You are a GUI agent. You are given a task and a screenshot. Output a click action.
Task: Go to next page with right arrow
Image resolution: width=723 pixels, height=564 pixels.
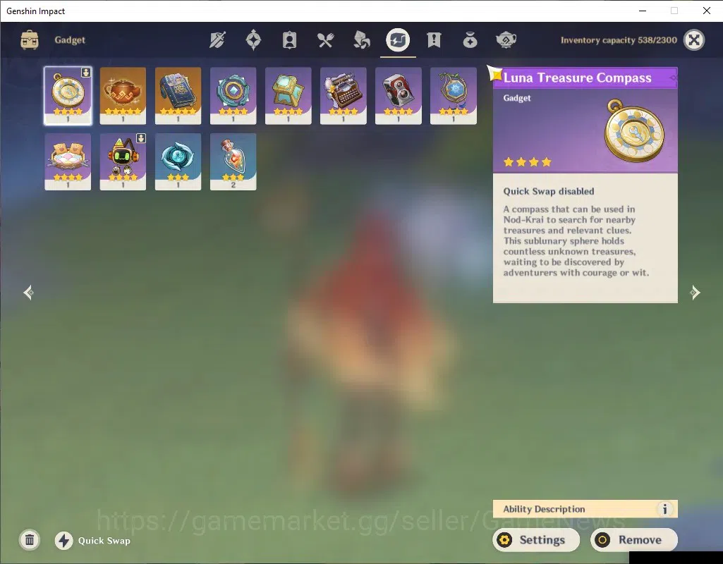tap(695, 293)
